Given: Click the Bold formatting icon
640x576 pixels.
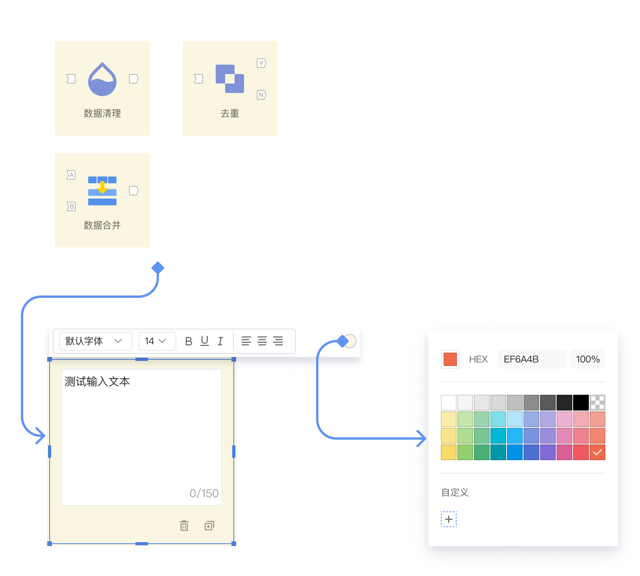Looking at the screenshot, I should (189, 341).
